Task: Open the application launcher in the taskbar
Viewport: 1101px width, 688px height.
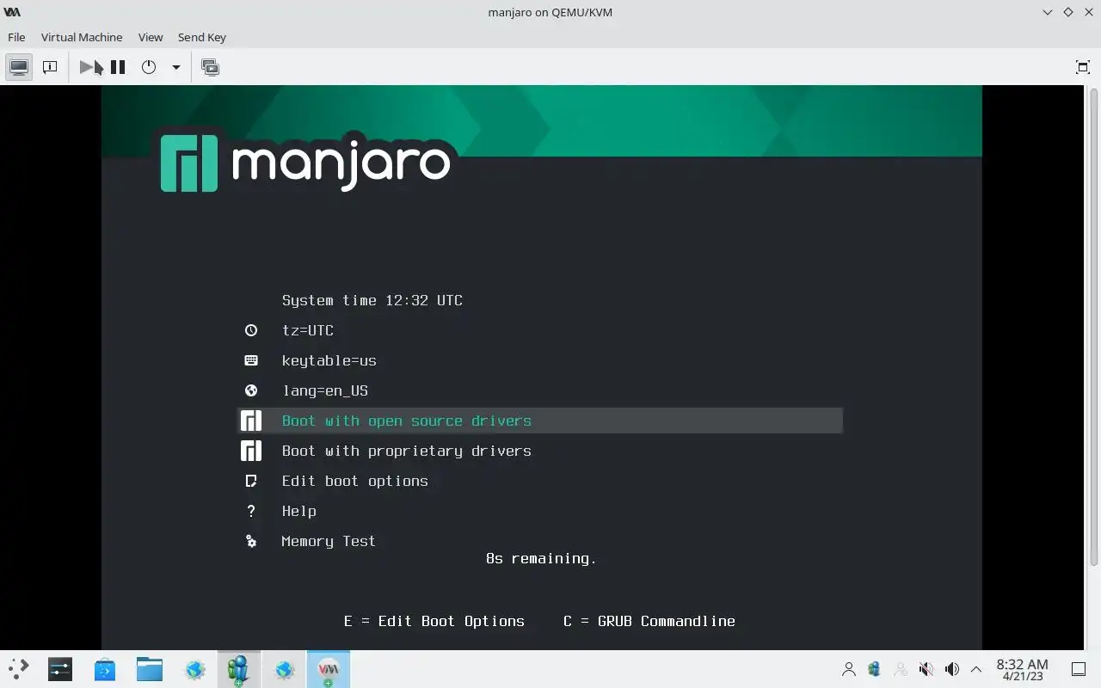Action: pyautogui.click(x=19, y=669)
